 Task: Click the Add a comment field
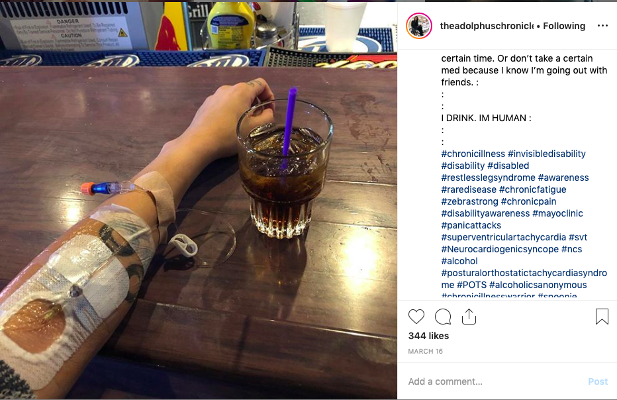click(494, 381)
